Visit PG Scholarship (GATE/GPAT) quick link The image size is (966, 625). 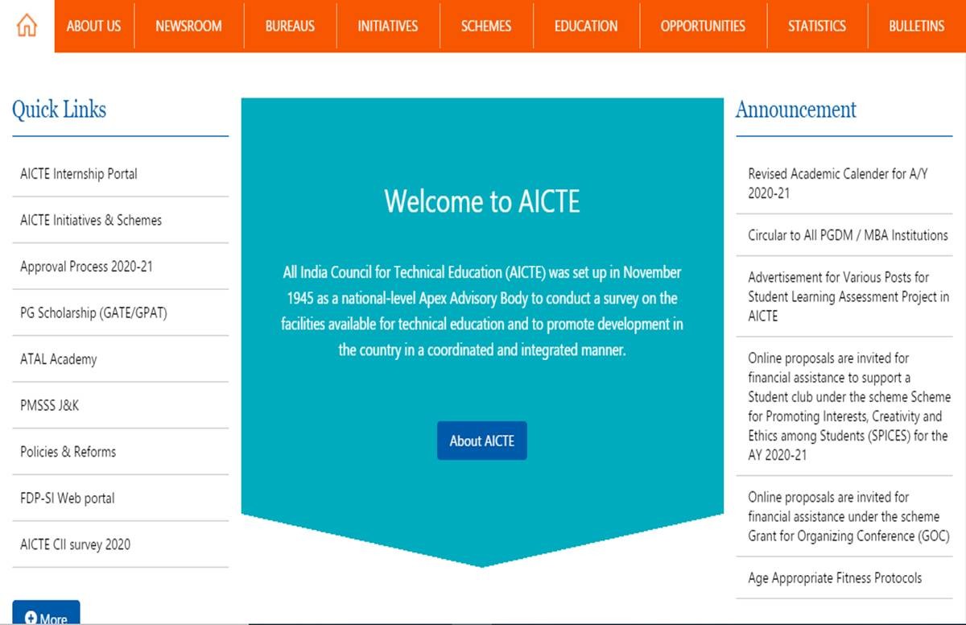93,313
